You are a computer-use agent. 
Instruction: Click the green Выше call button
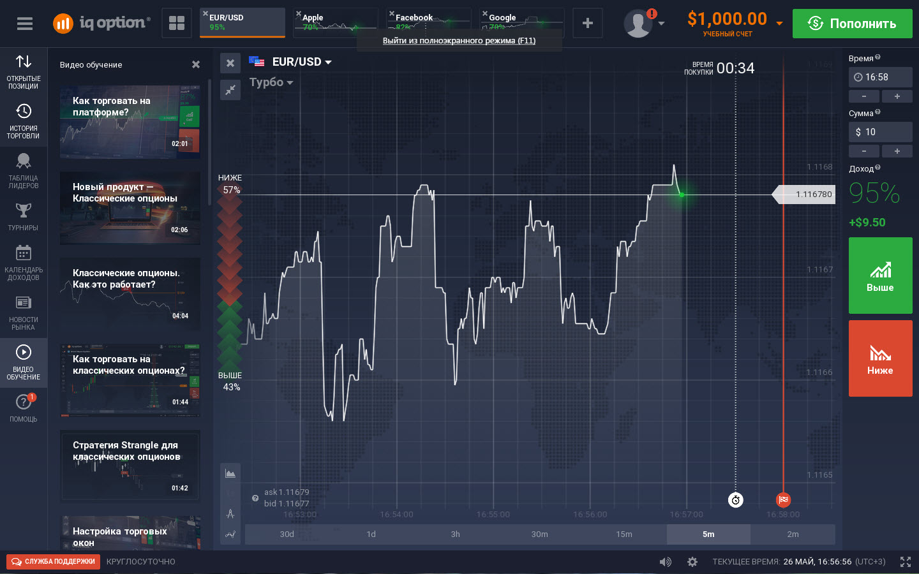tap(881, 276)
